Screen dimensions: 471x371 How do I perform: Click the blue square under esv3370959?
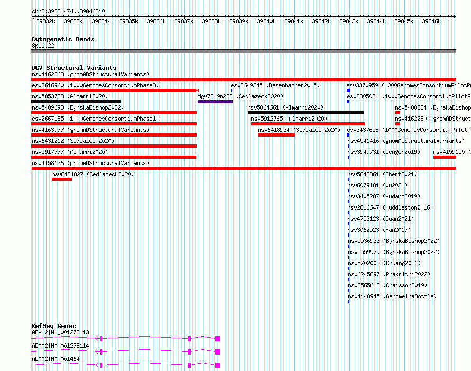pos(348,91)
